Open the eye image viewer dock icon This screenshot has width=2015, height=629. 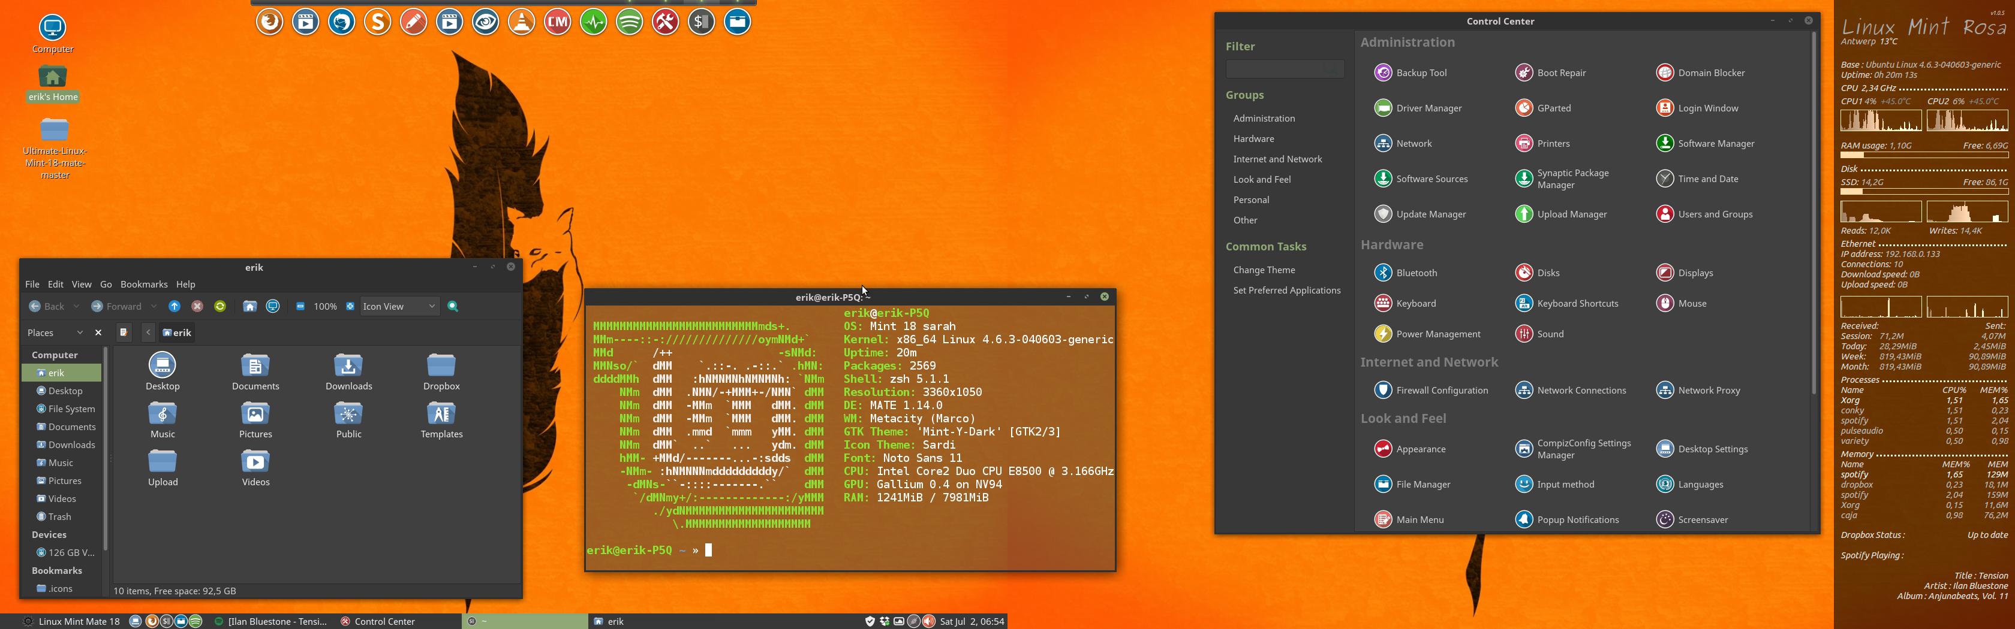pos(486,22)
